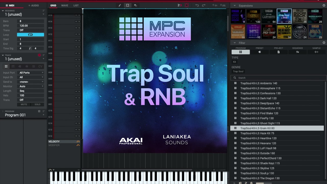Switch to GRID view tab

(x=53, y=5)
